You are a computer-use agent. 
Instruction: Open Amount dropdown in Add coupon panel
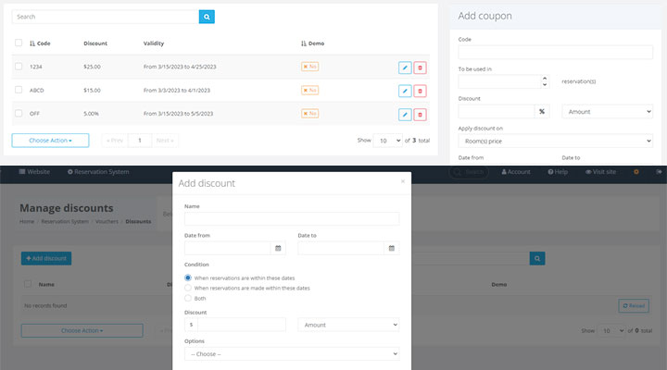coord(607,112)
